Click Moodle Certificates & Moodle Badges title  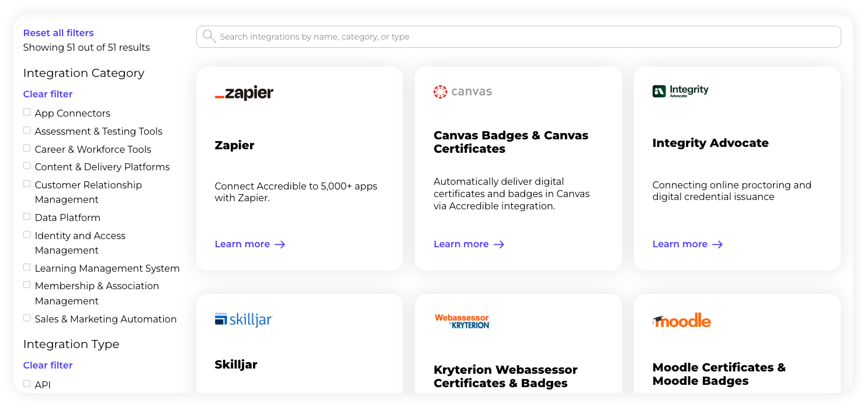click(719, 374)
